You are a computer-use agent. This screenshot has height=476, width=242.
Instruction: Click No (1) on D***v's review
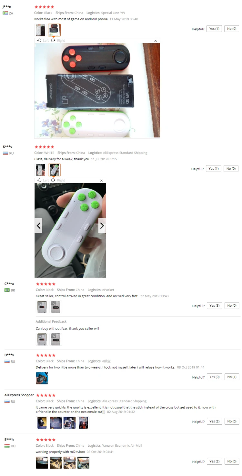(x=232, y=377)
